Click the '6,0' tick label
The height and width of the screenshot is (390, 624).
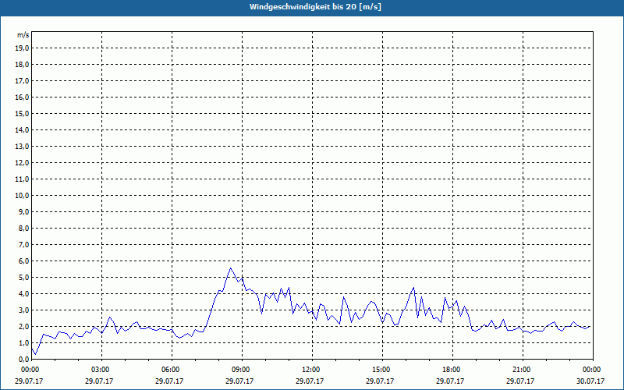click(23, 261)
